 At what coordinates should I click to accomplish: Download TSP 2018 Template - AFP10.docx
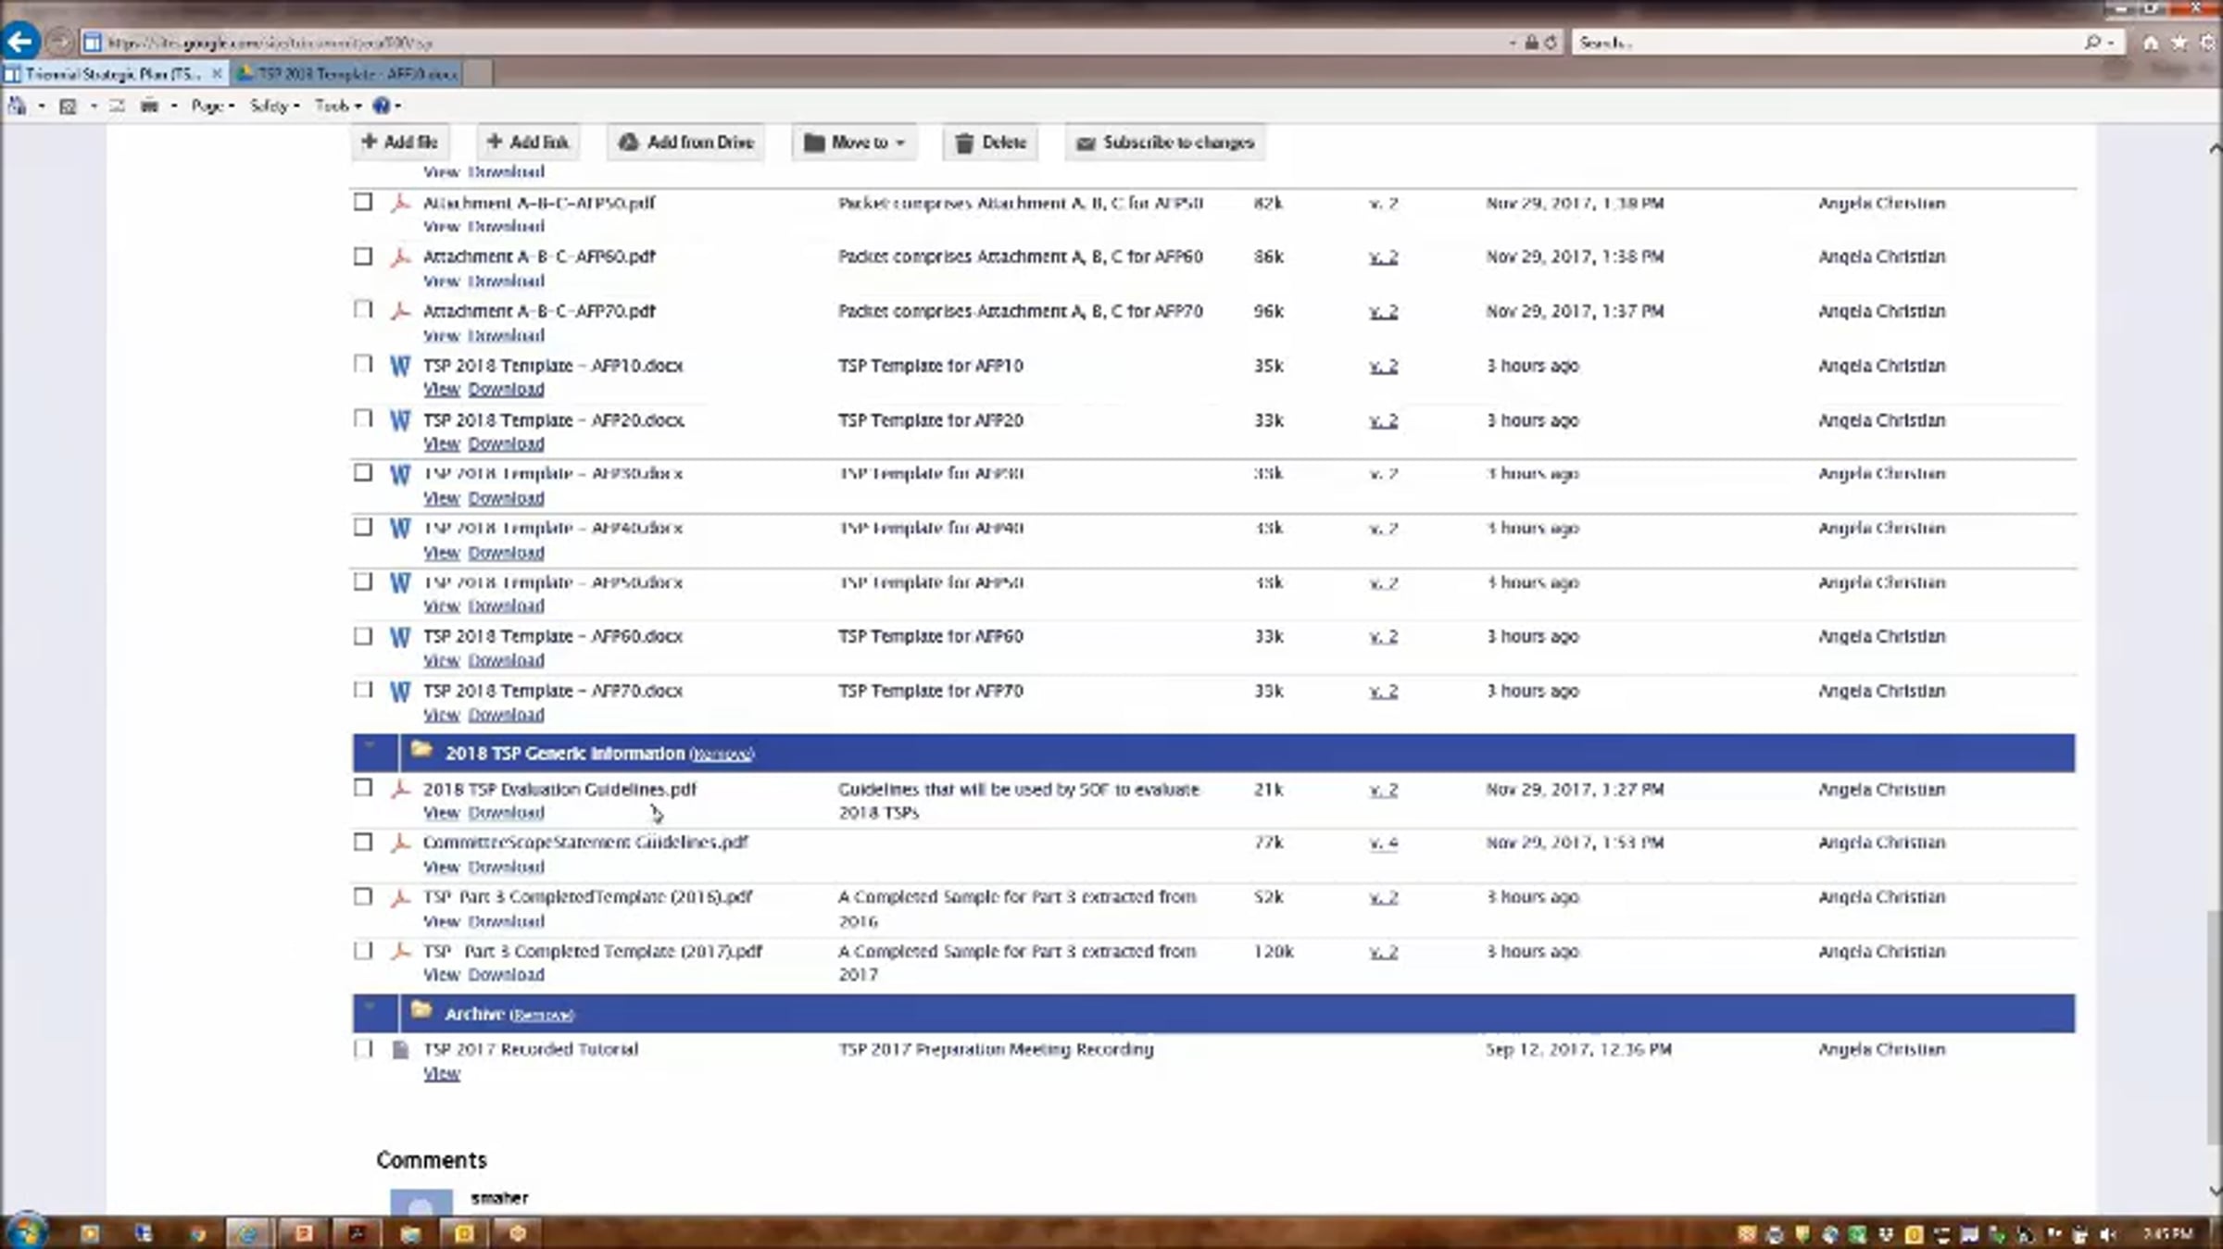point(506,390)
